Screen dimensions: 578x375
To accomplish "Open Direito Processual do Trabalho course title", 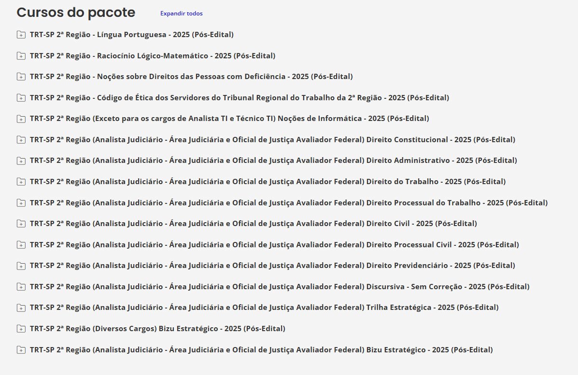I will tap(288, 202).
